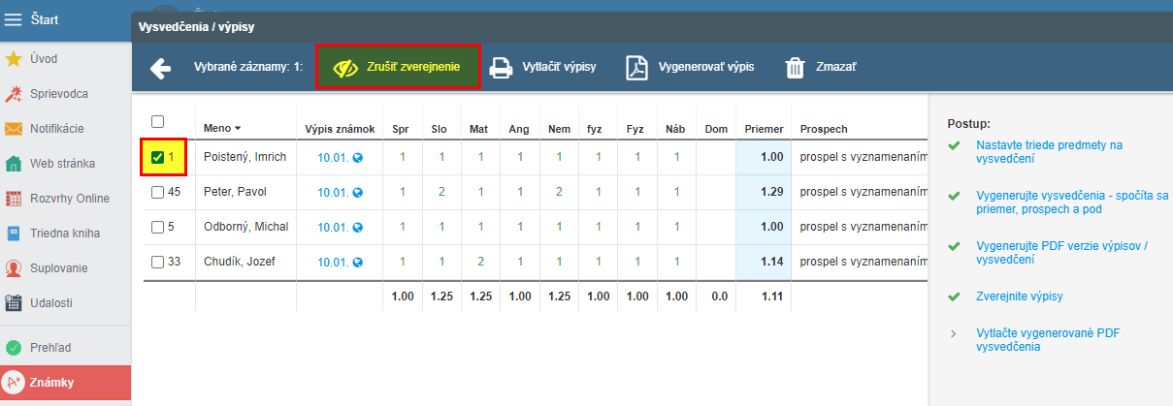
Task: Sort by Meno column dropdown arrow
Action: pos(238,129)
